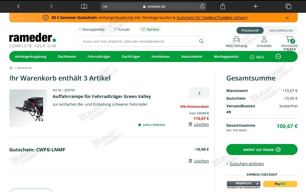306x192 pixels.
Task: Delete the Auffahrrampe item with Löschen
Action: pyautogui.click(x=201, y=124)
